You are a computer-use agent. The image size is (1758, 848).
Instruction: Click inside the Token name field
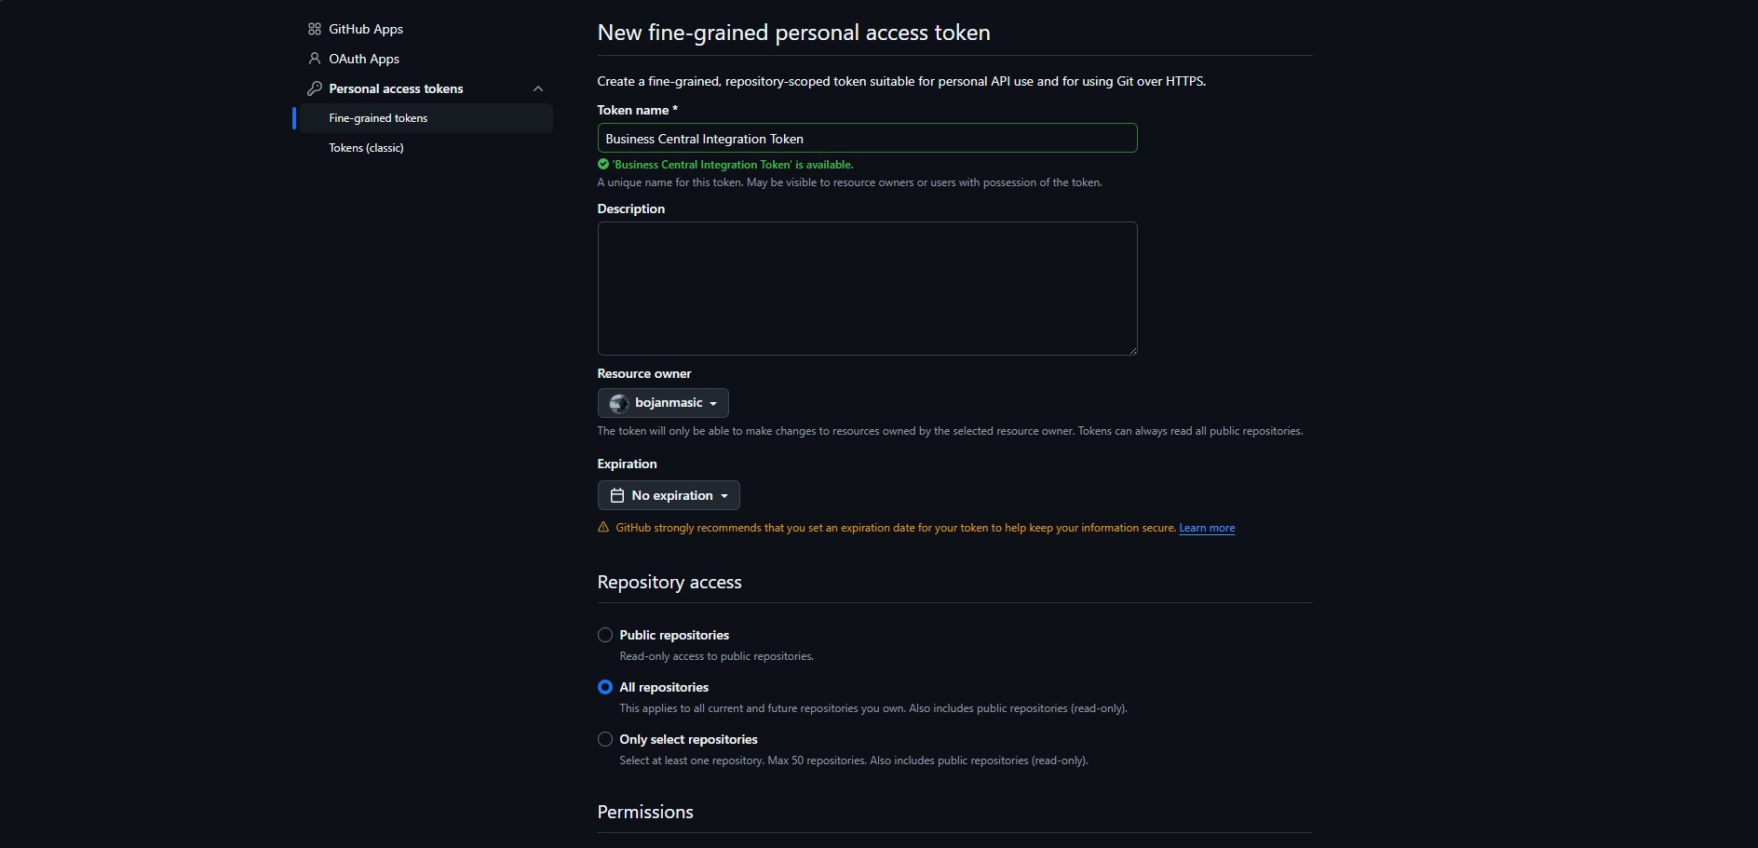pyautogui.click(x=866, y=138)
